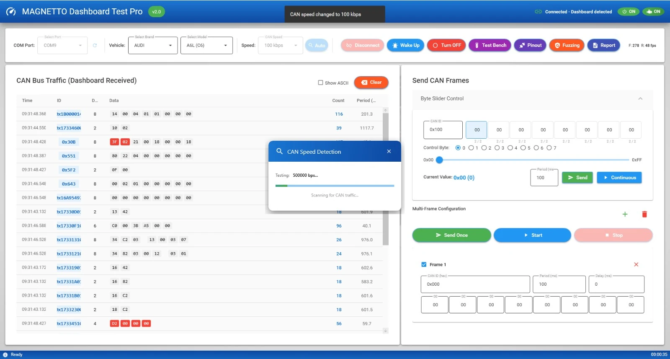The image size is (670, 359).
Task: Click the Wake Up button
Action: click(405, 45)
